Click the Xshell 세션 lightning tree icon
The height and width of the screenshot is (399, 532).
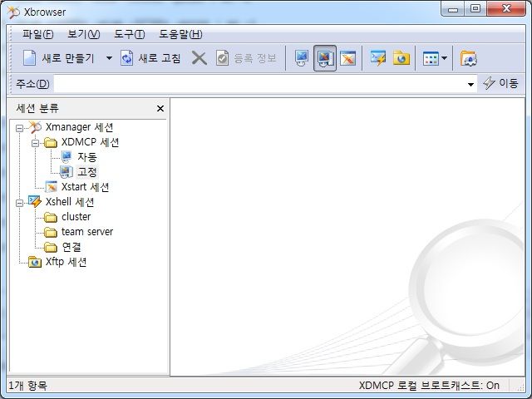[x=35, y=201]
